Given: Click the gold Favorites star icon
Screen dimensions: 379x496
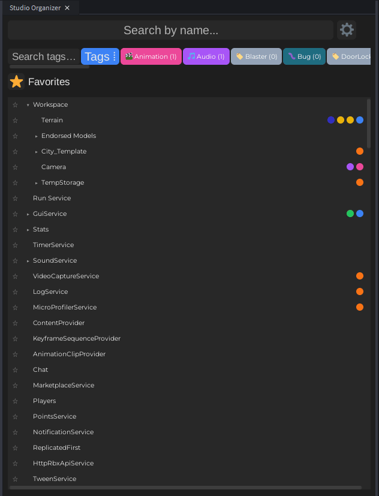Looking at the screenshot, I should click(x=17, y=82).
